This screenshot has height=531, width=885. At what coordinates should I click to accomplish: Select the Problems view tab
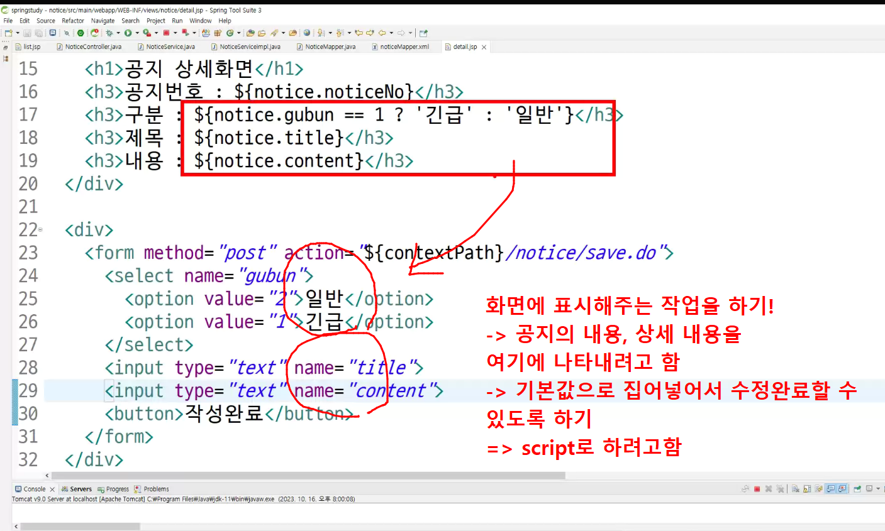tap(152, 489)
